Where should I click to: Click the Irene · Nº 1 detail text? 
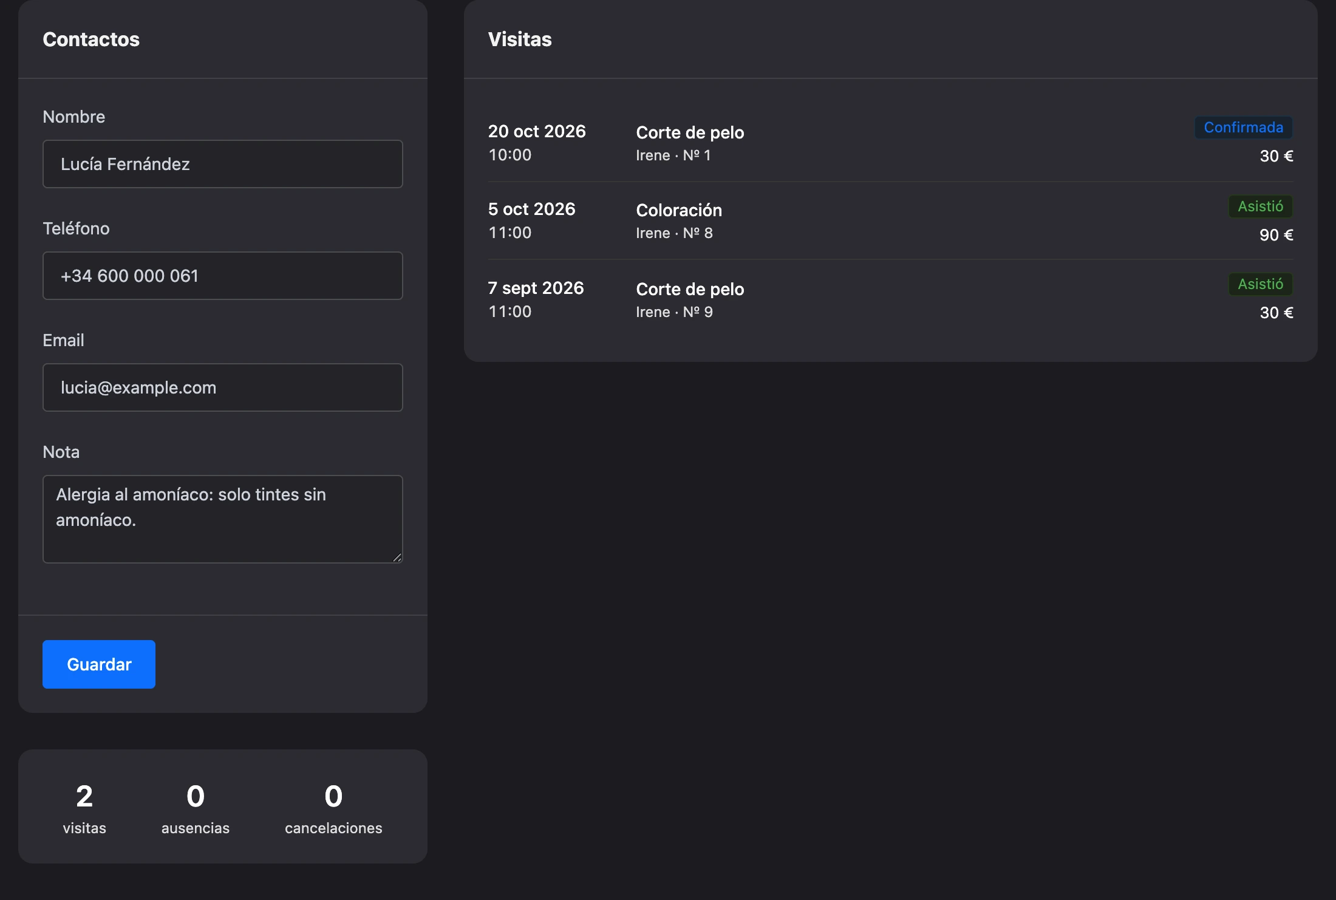pyautogui.click(x=673, y=155)
